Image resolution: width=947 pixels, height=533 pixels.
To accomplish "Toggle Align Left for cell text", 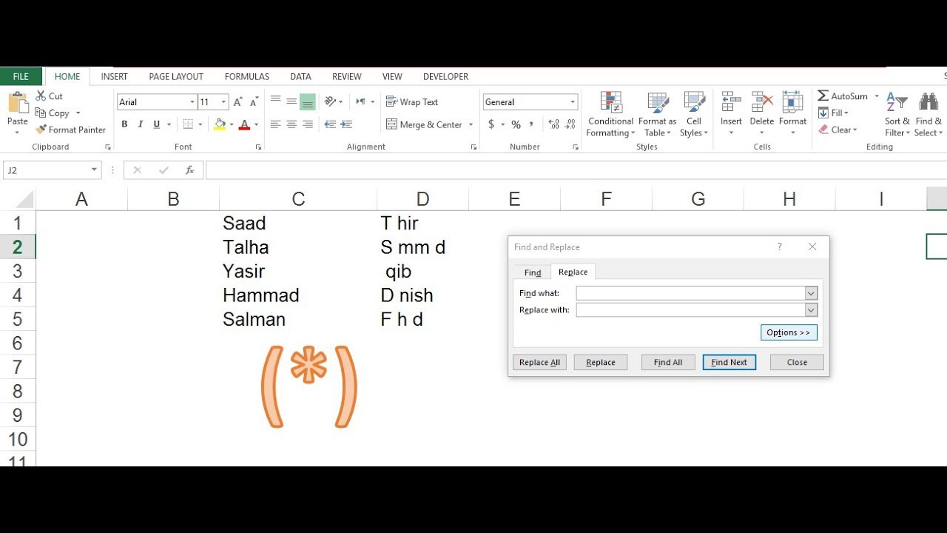I will (x=275, y=124).
